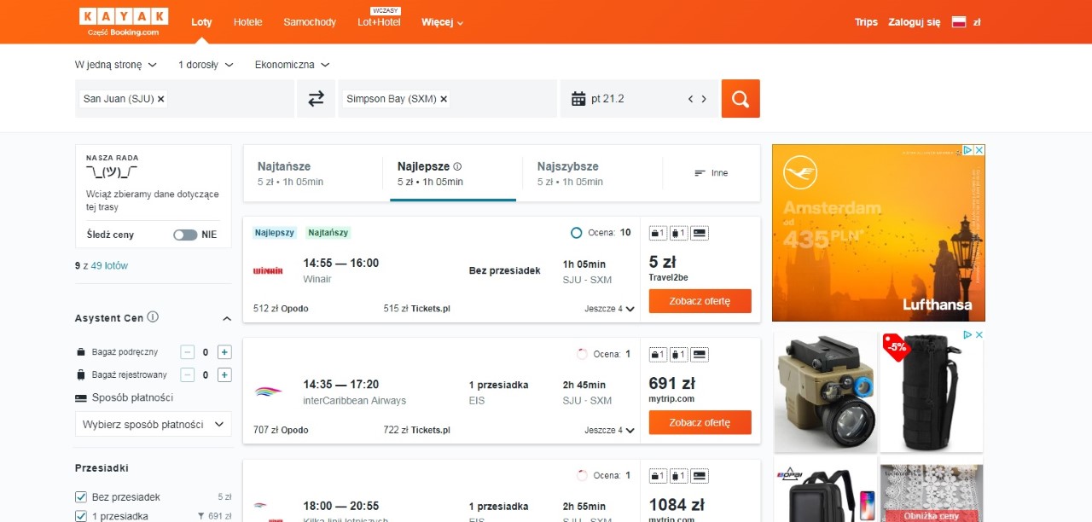The image size is (1092, 522).
Task: Click Zobacz ofertę for the 5 zł flight
Action: point(700,301)
